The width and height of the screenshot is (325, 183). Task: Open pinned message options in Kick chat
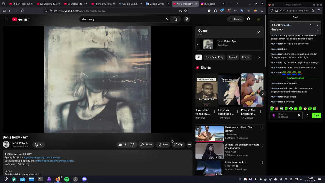(317, 25)
